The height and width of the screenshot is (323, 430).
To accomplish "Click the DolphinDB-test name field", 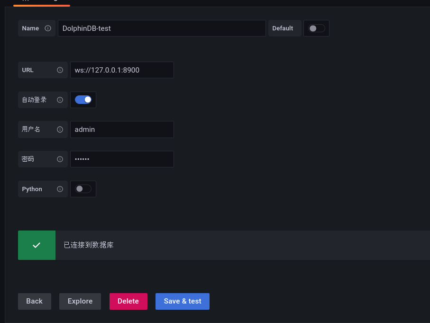I will tap(161, 28).
